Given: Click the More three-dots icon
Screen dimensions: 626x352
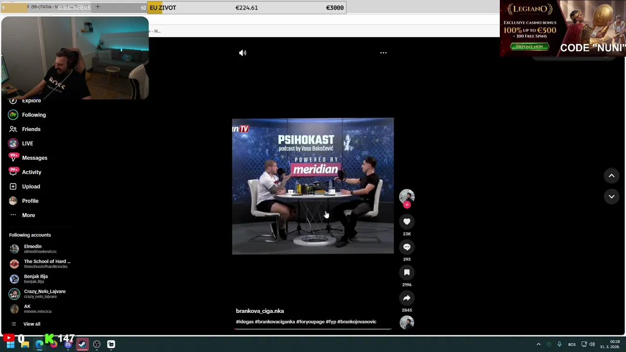Looking at the screenshot, I should (x=13, y=215).
